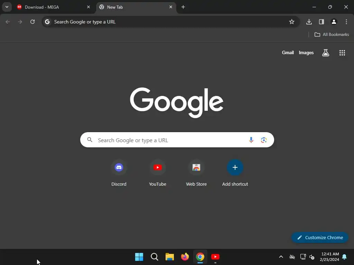Click the magnifier icon in search box
Screen dimensions: 354x265
click(90, 140)
